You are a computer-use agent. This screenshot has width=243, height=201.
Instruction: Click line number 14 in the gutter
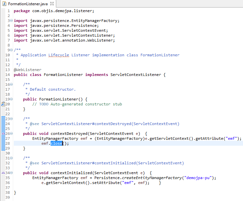point(7,75)
